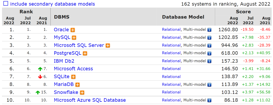Click the include secondary database models label
This screenshot has height=105, width=273.
click(x=53, y=4)
